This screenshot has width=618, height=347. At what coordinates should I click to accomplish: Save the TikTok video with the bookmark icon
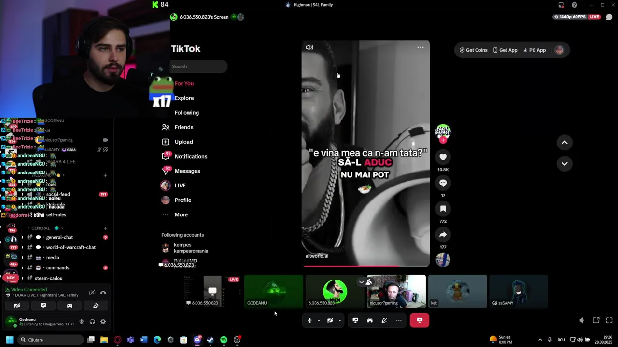[443, 209]
